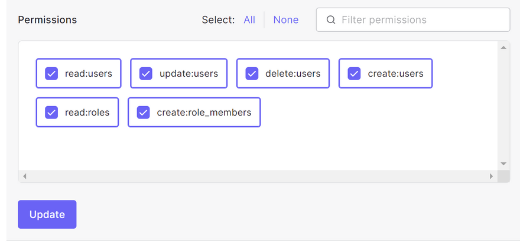Click the scroll right arrow
Viewport: 520px width, 243px height.
[x=491, y=176]
